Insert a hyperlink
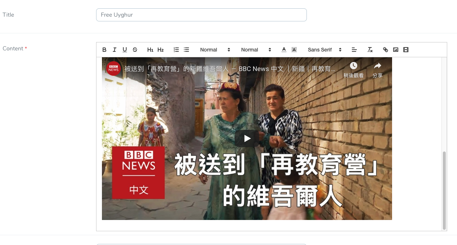Screen dimensions: 457x245 pos(386,50)
